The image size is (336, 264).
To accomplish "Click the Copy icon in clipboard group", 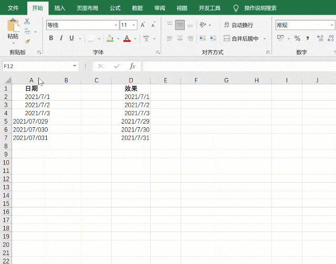I will (x=27, y=31).
